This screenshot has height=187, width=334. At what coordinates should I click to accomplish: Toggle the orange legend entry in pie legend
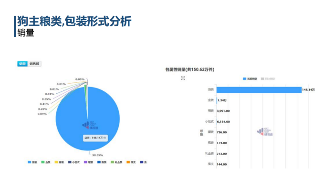131,162
